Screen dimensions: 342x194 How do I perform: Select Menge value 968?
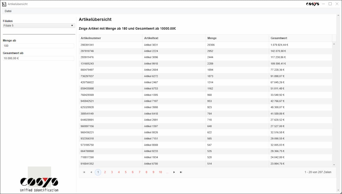(237, 95)
